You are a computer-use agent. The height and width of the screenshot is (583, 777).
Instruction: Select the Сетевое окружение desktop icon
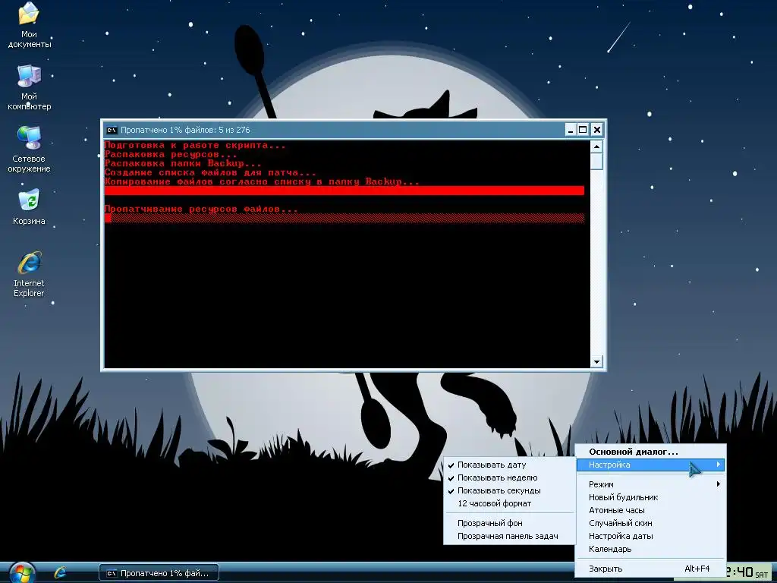coord(29,150)
